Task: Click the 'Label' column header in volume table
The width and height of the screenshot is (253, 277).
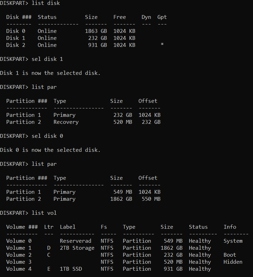Action: [x=68, y=227]
